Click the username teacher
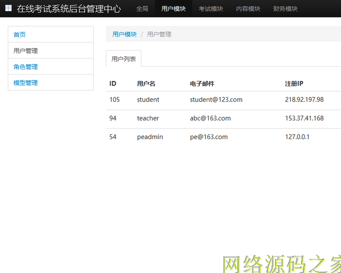341x273 pixels. click(148, 118)
